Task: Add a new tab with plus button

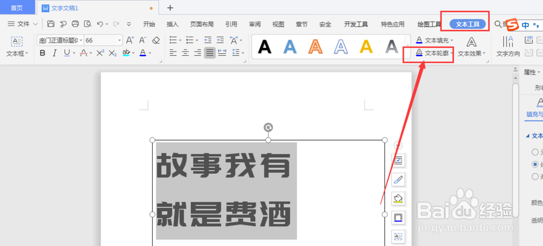Action: [169, 8]
